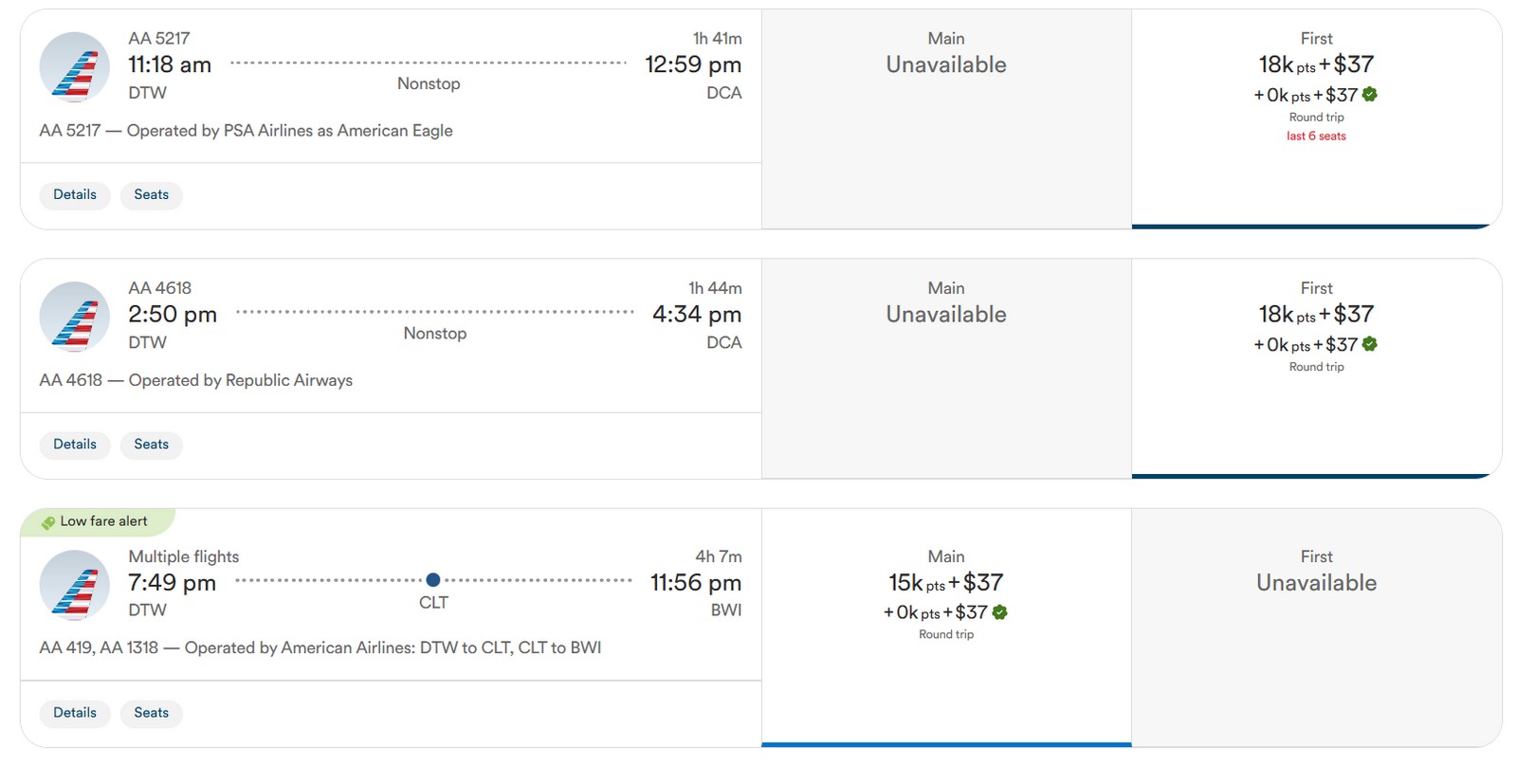Click the Low fare alert tag icon
1517x765 pixels.
pyautogui.click(x=47, y=522)
